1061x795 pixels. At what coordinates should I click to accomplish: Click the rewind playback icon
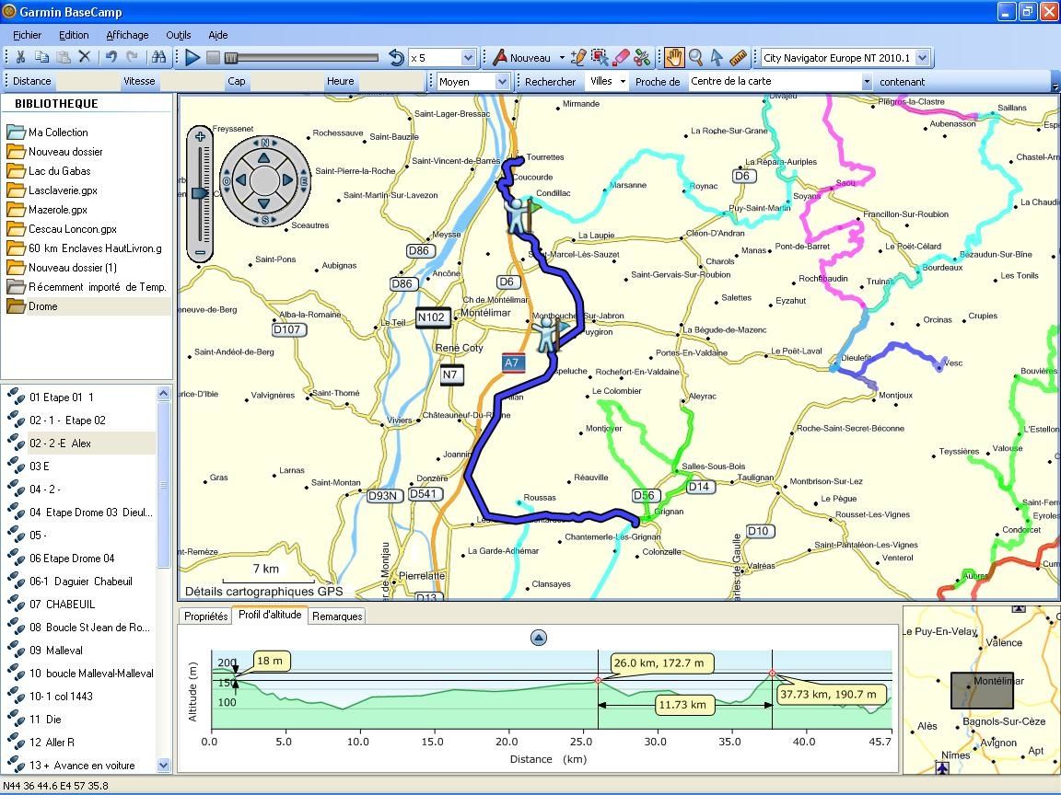[397, 57]
